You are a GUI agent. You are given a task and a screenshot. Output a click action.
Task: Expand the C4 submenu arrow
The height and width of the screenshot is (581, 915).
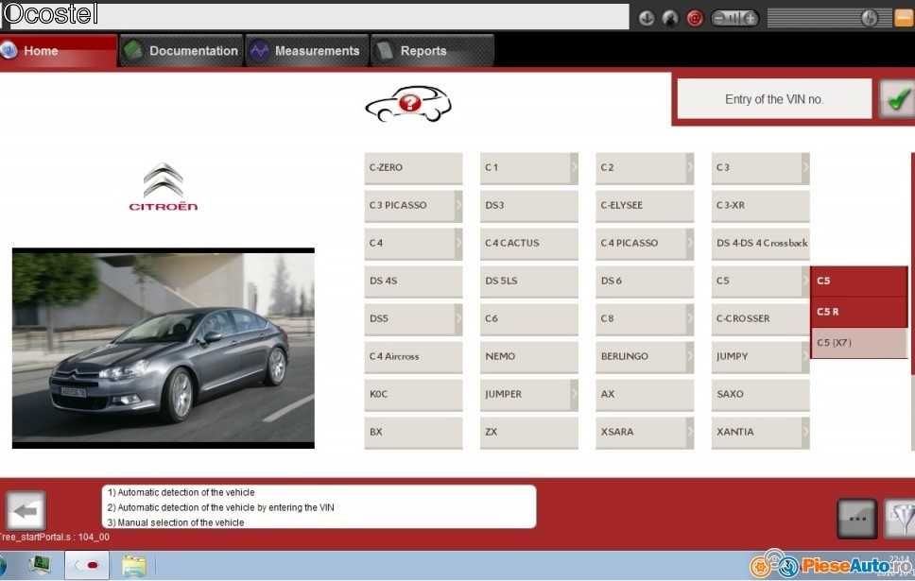click(458, 244)
